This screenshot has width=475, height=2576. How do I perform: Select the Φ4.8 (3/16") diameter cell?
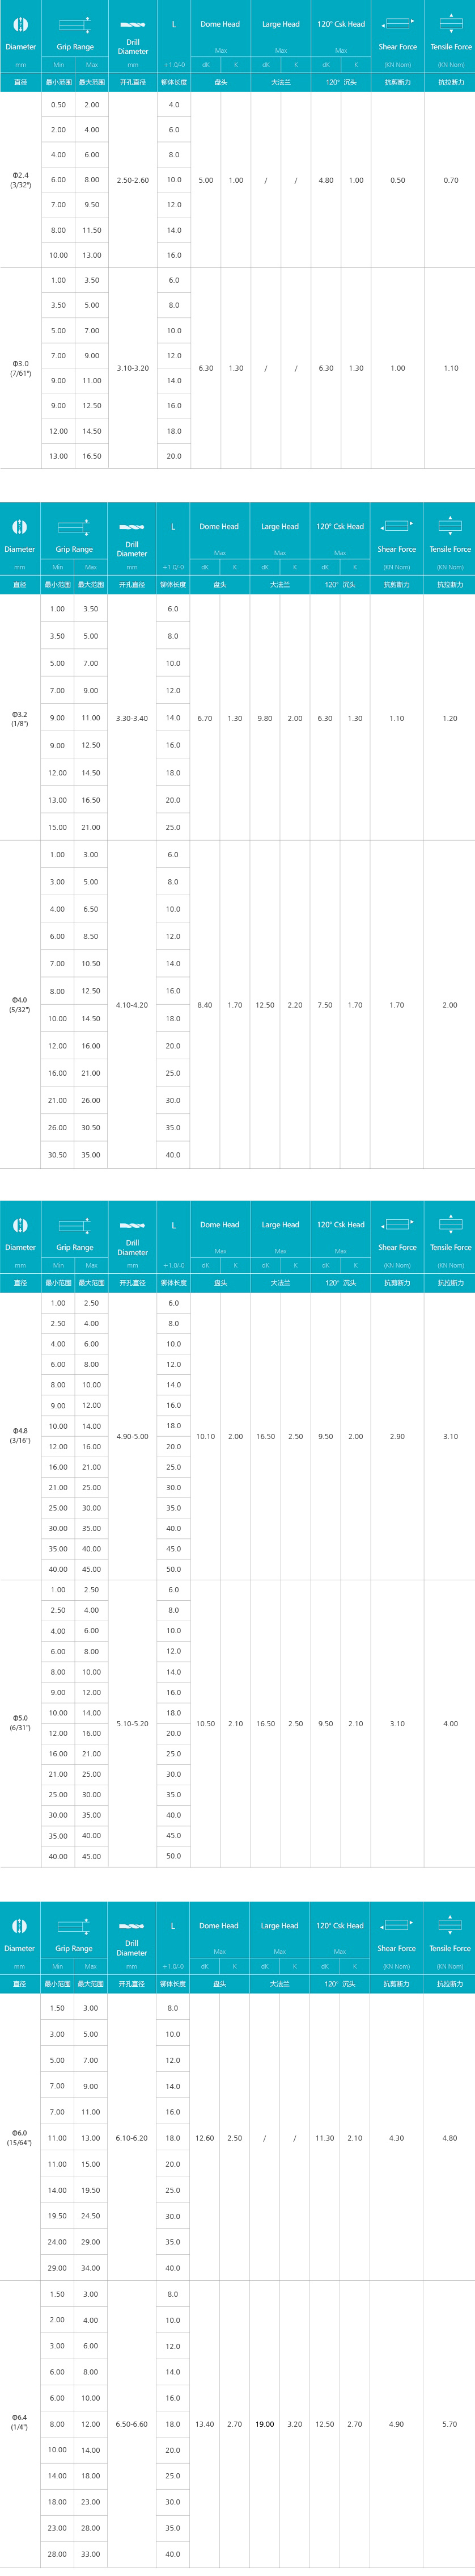21,1436
